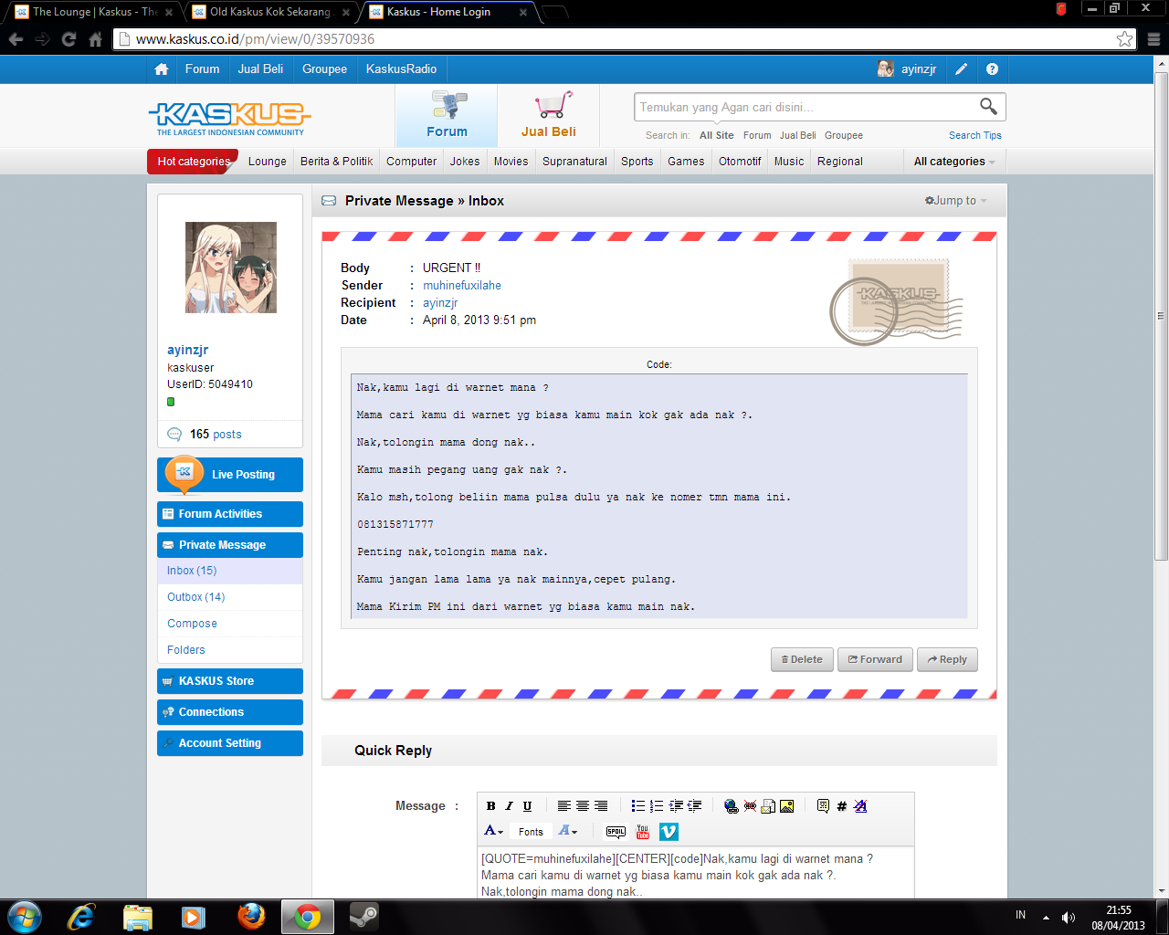1169x935 pixels.
Task: Open sender muhinefuxilahe profile link
Action: click(462, 286)
